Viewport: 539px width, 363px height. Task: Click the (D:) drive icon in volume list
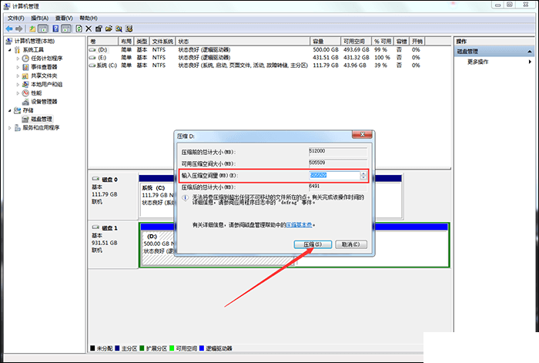pyautogui.click(x=92, y=50)
